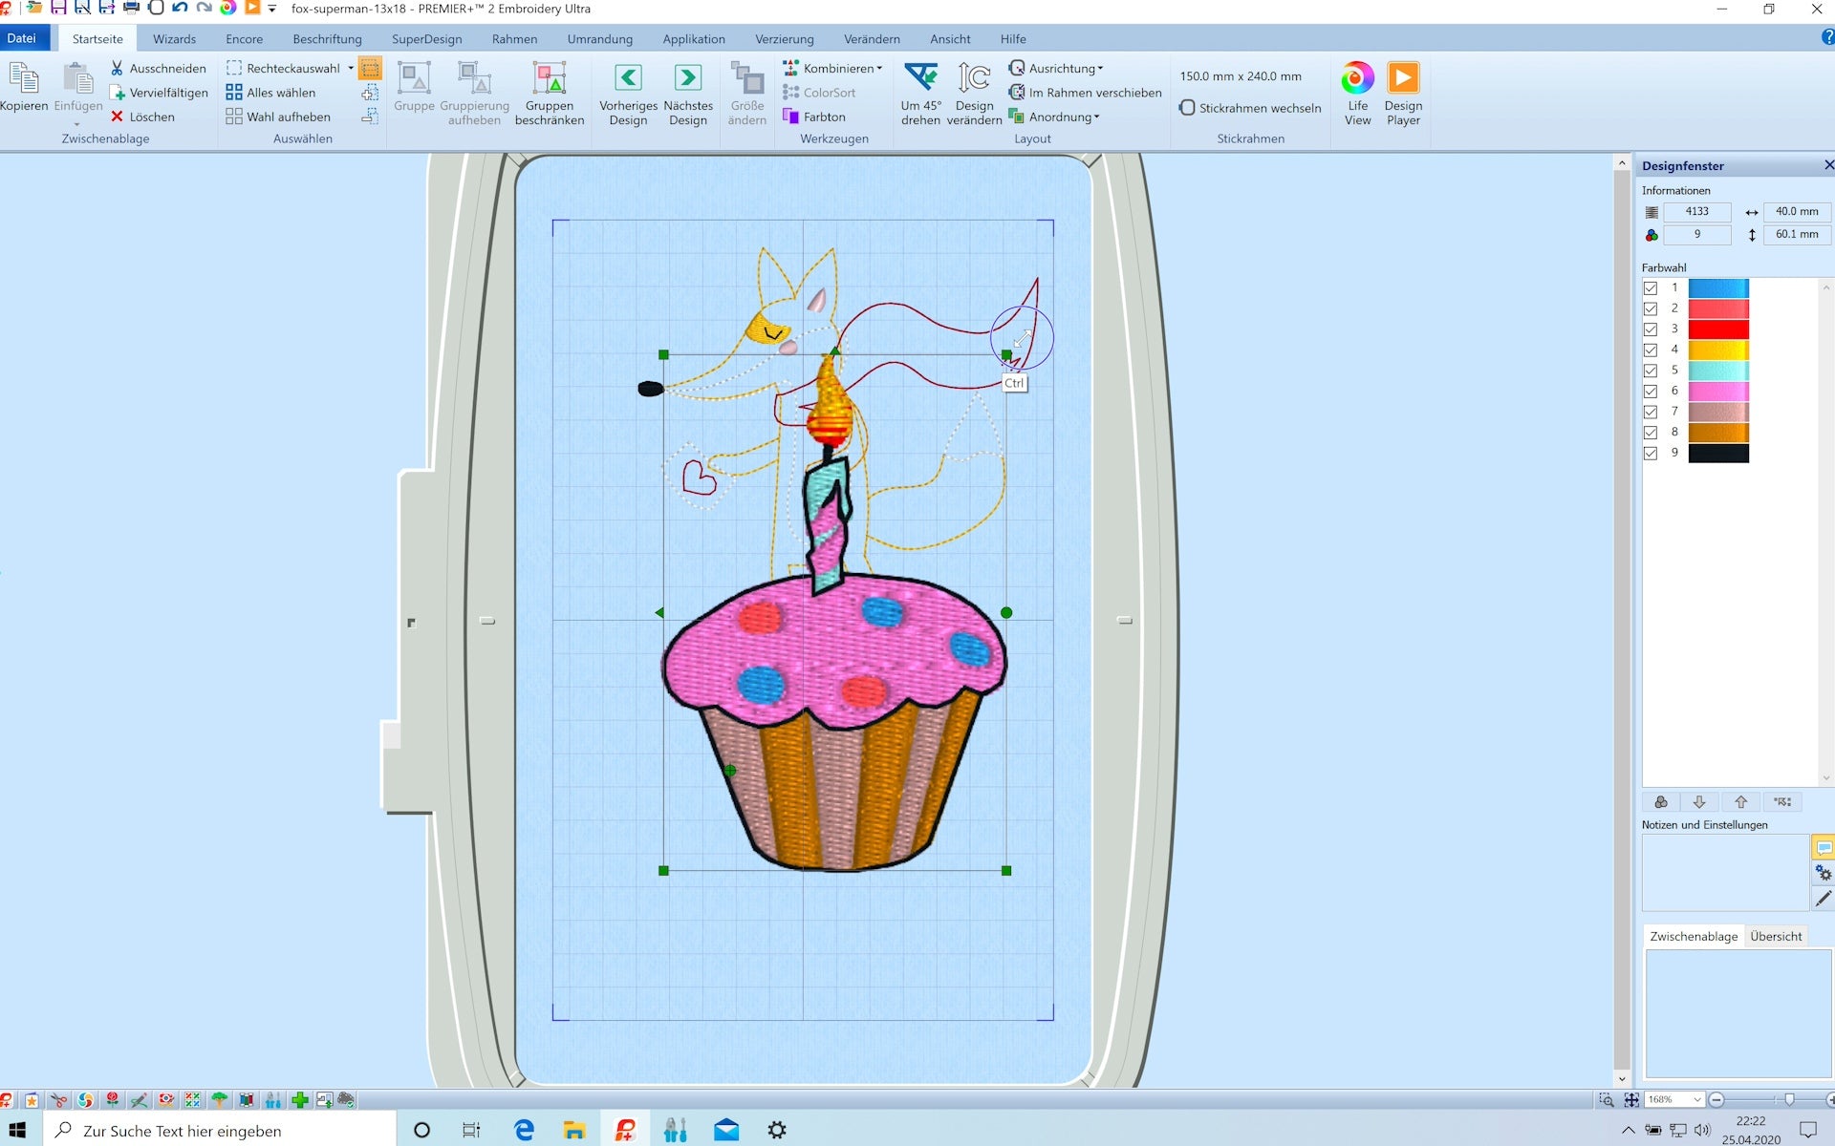Rotate design with Um 45° drehen
This screenshot has height=1146, width=1835.
pos(920,94)
